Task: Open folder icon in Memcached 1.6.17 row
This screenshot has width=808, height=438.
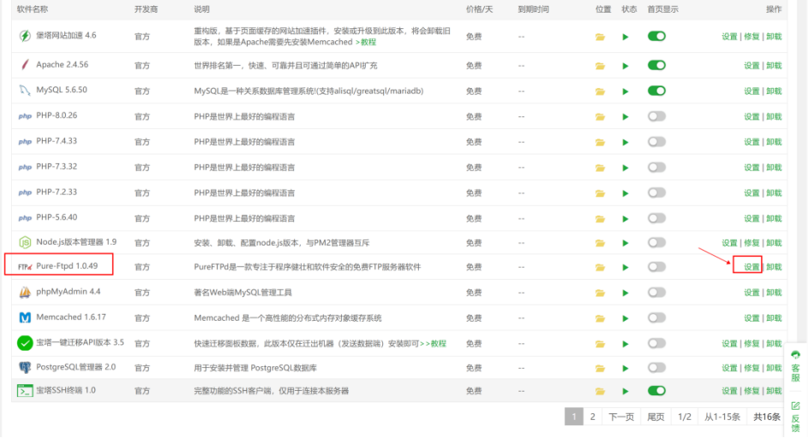Action: (x=600, y=318)
